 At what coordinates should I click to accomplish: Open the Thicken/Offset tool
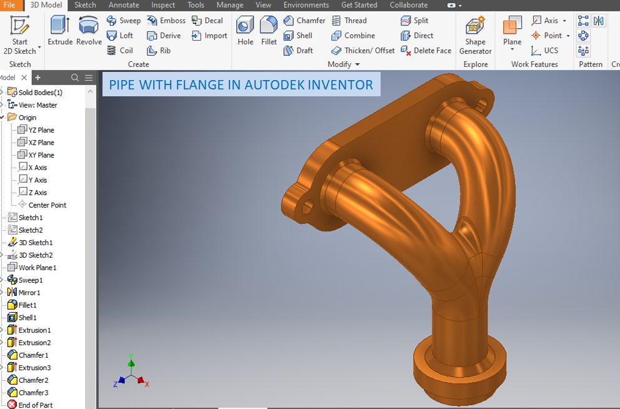pyautogui.click(x=362, y=51)
